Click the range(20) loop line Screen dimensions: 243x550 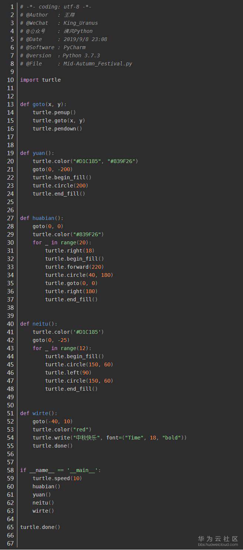click(x=62, y=242)
